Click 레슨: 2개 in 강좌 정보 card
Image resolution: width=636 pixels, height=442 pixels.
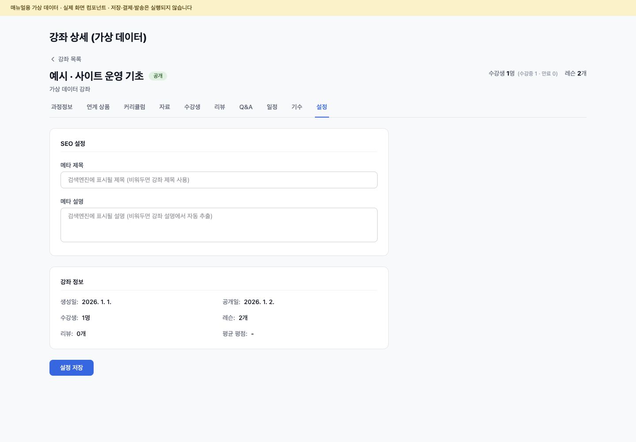(x=235, y=318)
